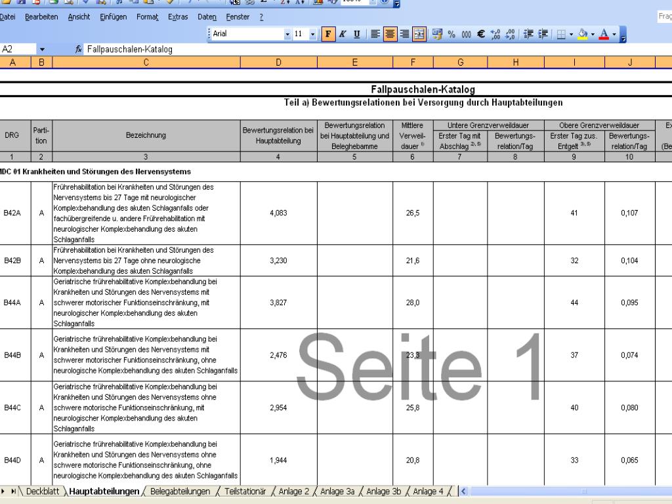Image resolution: width=672 pixels, height=504 pixels.
Task: Click the Name Box showing A2
Action: click(18, 49)
